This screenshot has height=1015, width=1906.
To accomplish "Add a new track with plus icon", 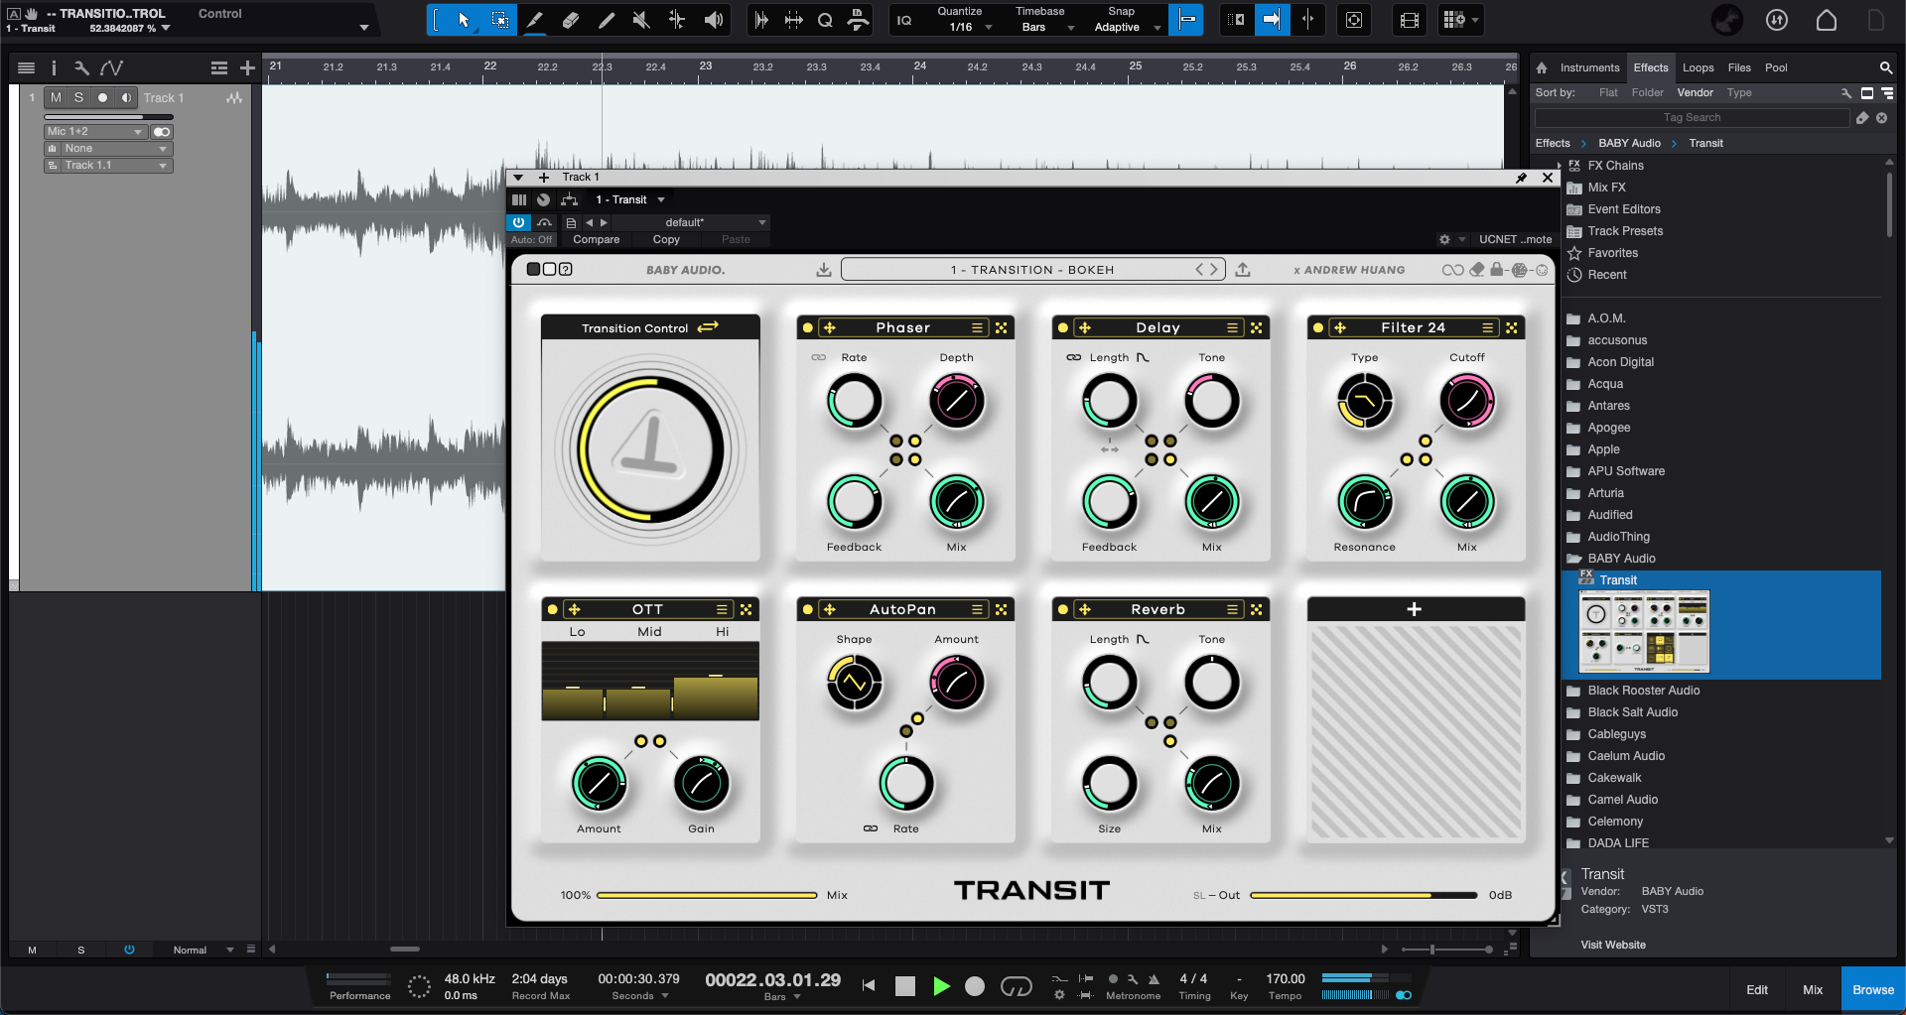I will [x=247, y=68].
